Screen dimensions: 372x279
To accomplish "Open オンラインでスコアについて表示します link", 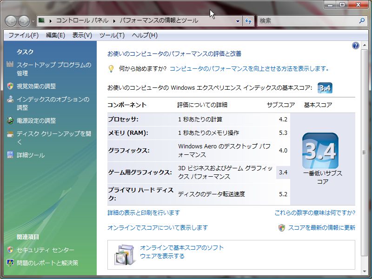I will pos(158,228).
